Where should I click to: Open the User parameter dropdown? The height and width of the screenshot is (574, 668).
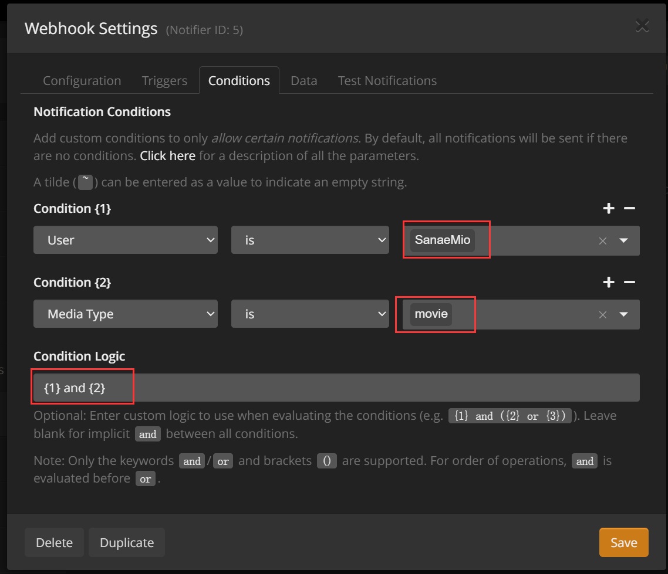pos(125,240)
